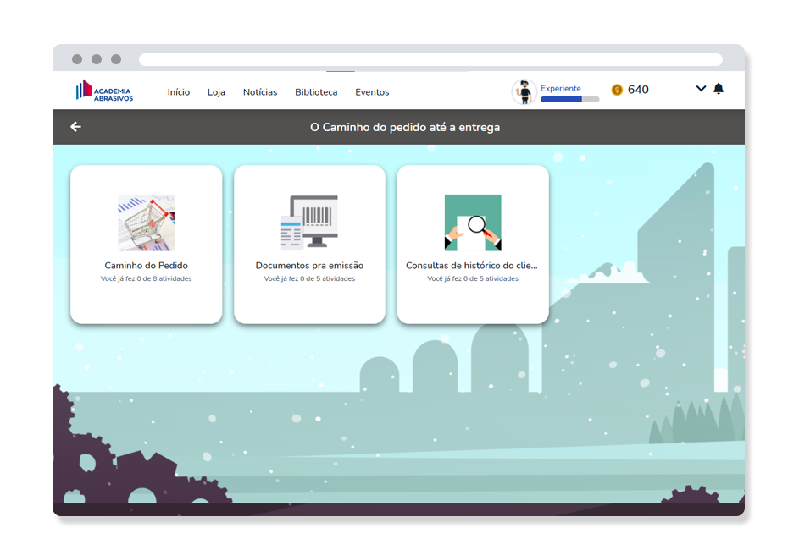Image resolution: width=799 pixels, height=550 pixels.
Task: Click the Experiente level label
Action: coord(561,89)
